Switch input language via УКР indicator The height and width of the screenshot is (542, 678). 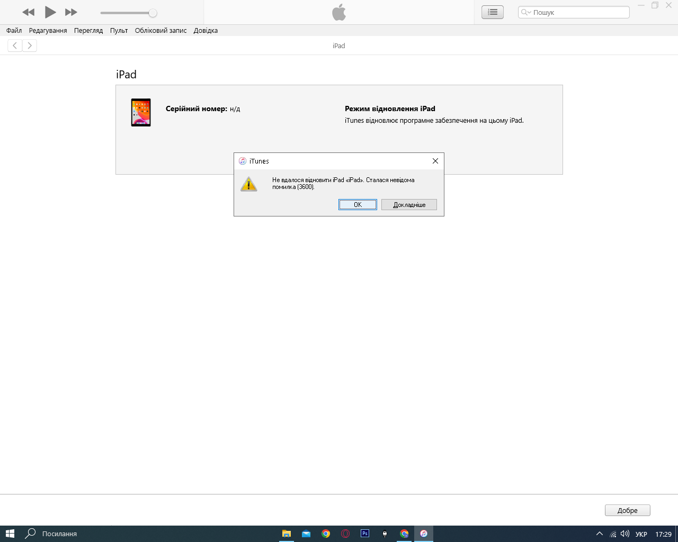[641, 534]
